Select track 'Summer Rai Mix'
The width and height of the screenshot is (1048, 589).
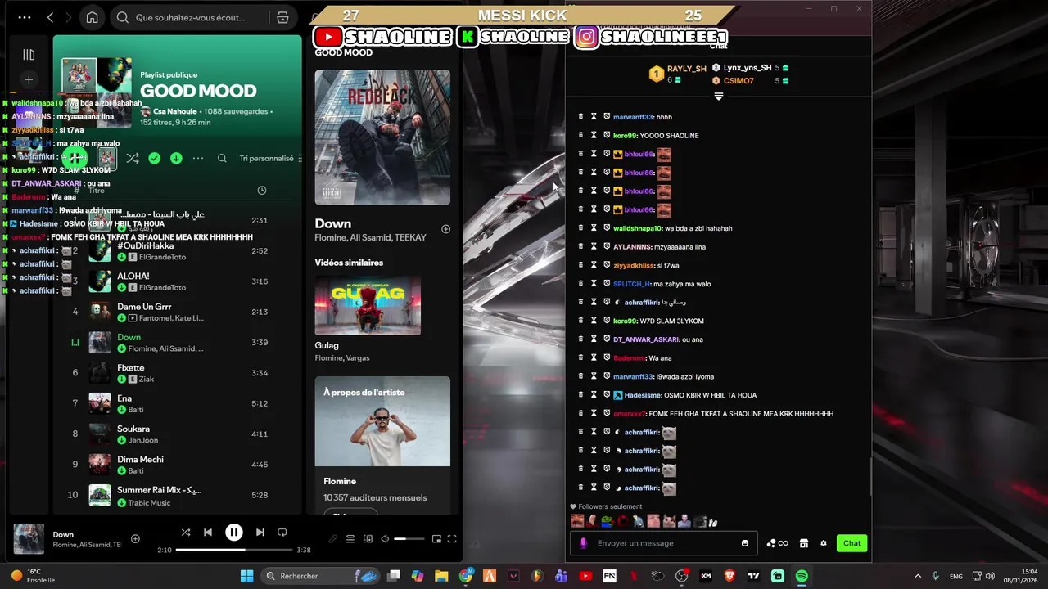tap(178, 495)
